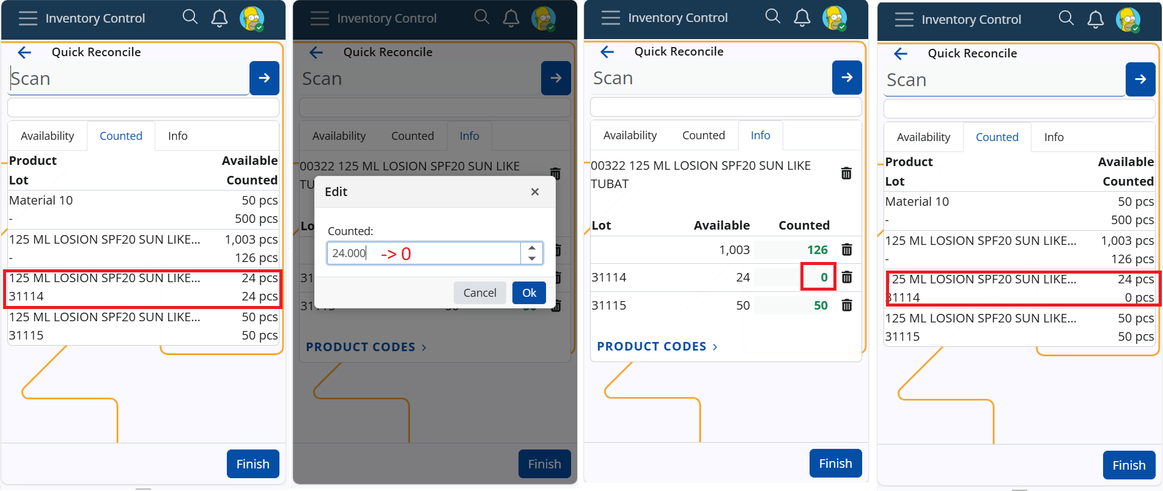1163x491 pixels.
Task: Increase Counted value with the up stepper
Action: click(532, 248)
